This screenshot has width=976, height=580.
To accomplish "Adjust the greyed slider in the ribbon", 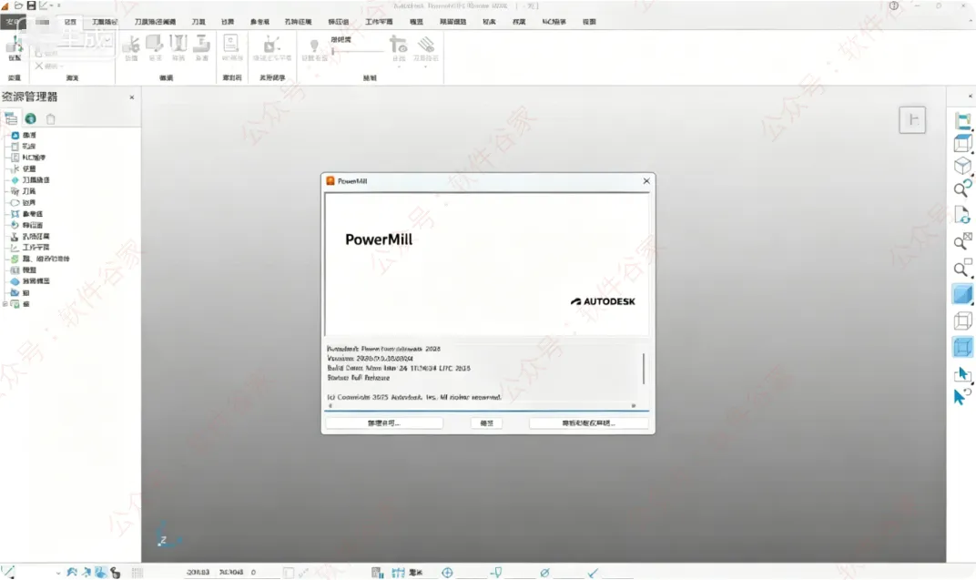I will coord(357,52).
